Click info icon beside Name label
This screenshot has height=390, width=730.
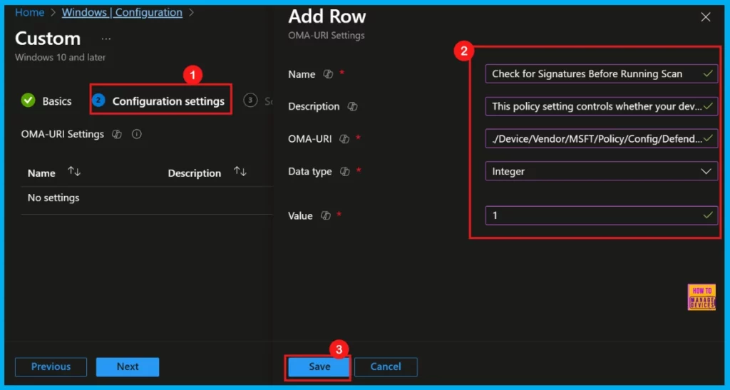pos(328,74)
